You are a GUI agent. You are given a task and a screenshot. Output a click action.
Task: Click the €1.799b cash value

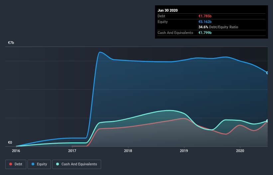click(x=205, y=33)
